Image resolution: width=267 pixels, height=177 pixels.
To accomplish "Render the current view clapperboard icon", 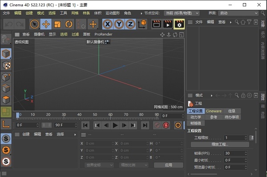I will click(157, 24).
